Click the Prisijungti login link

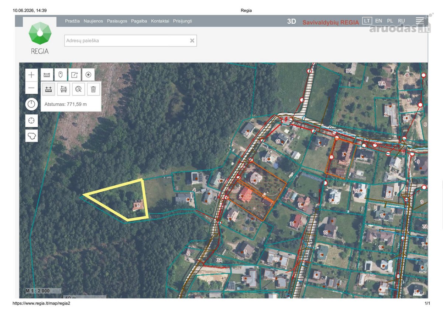point(182,21)
